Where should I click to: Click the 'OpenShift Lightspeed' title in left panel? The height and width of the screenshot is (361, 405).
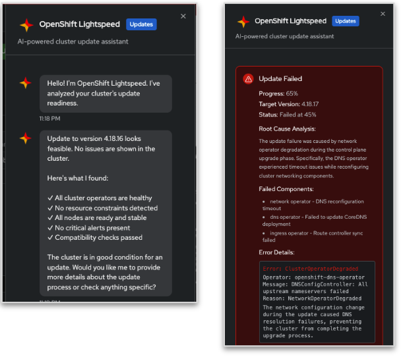tap(80, 24)
